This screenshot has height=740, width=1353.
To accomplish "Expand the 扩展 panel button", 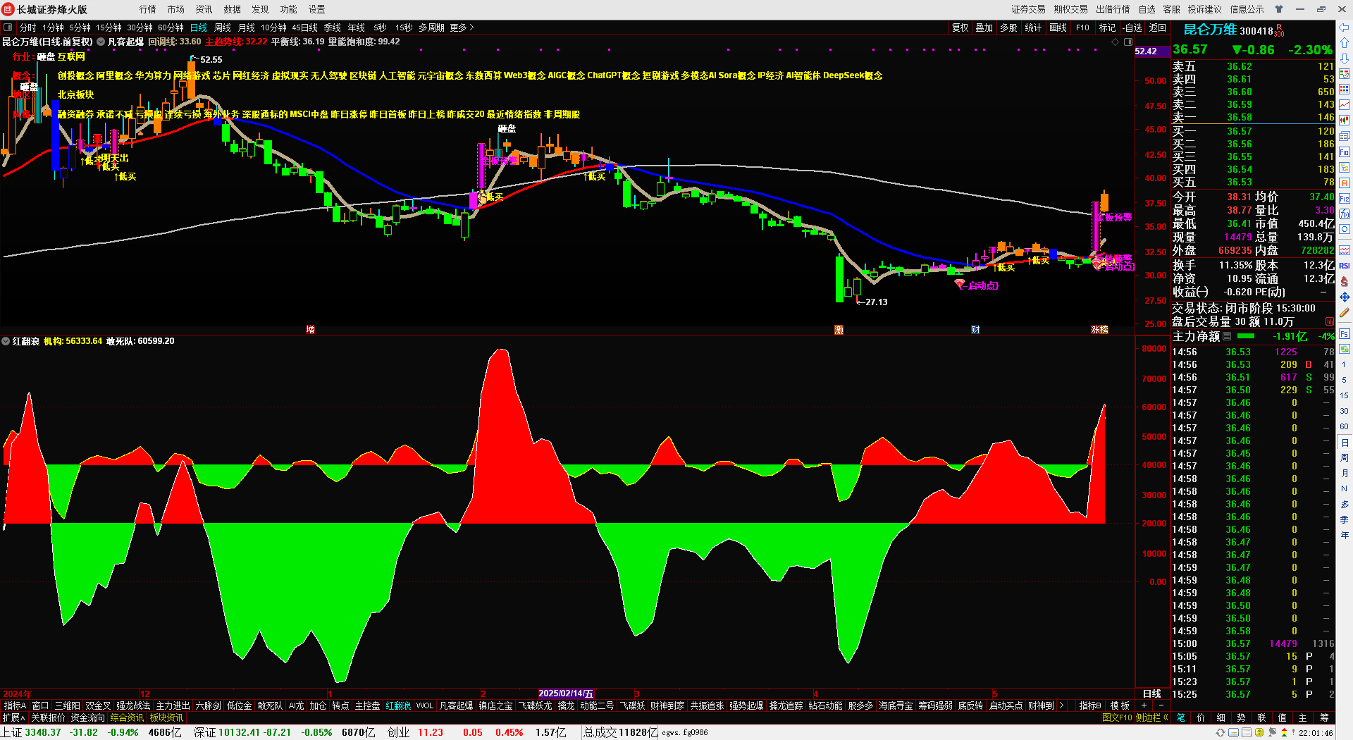I will pyautogui.click(x=13, y=717).
